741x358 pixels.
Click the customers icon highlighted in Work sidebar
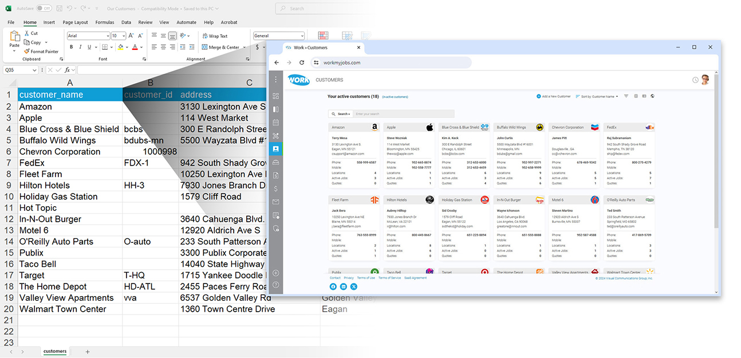coord(275,149)
